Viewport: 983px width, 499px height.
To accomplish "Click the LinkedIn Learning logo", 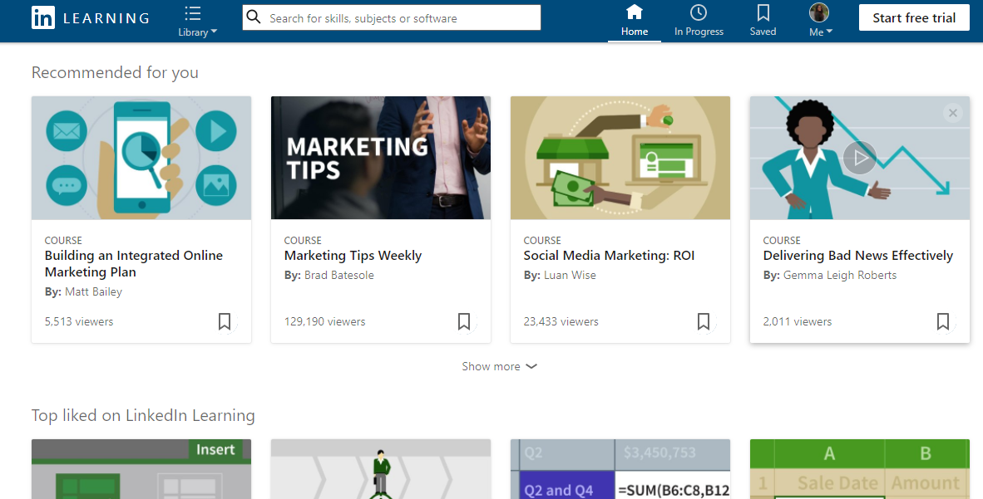I will tap(91, 18).
